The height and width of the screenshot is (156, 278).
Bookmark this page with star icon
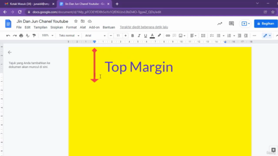pyautogui.click(x=273, y=12)
